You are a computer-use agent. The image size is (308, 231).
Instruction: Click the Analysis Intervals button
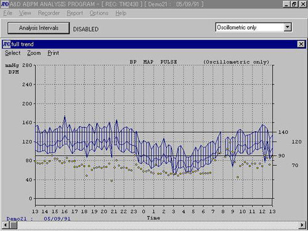[39, 28]
